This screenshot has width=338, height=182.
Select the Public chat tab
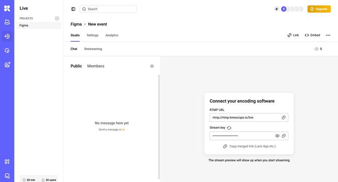pos(76,66)
